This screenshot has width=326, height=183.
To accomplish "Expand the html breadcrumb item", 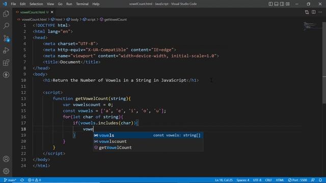I will pyautogui.click(x=57, y=19).
